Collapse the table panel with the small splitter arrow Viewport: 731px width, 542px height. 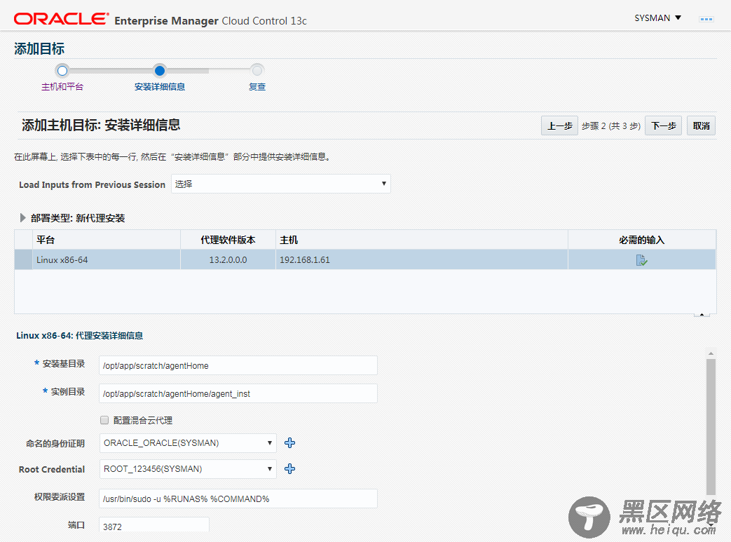click(x=702, y=314)
